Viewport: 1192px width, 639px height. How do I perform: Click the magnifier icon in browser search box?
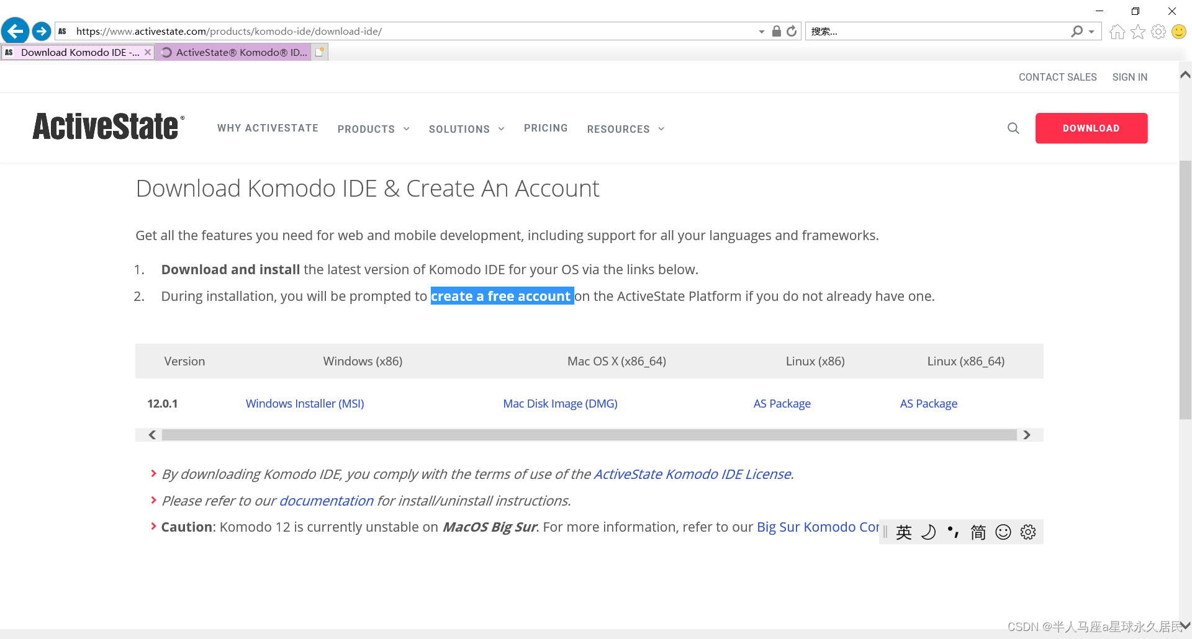[x=1077, y=31]
